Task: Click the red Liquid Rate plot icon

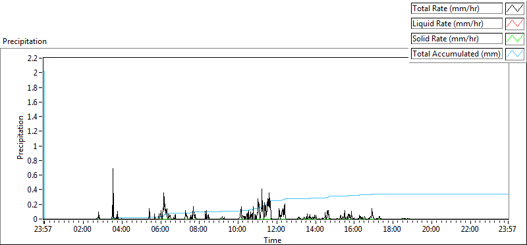Action: coord(514,24)
